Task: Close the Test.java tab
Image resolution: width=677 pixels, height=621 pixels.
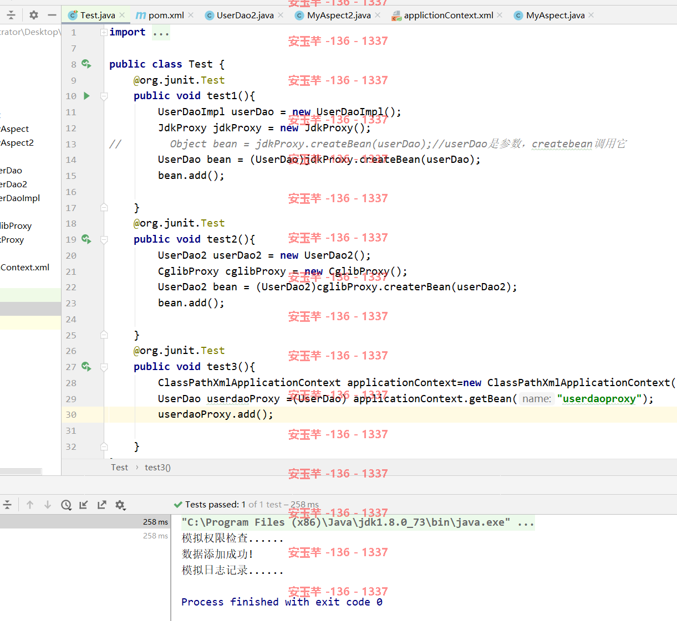Action: point(122,15)
